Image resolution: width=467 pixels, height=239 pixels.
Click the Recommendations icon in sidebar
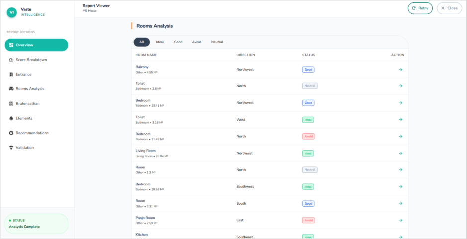11,133
